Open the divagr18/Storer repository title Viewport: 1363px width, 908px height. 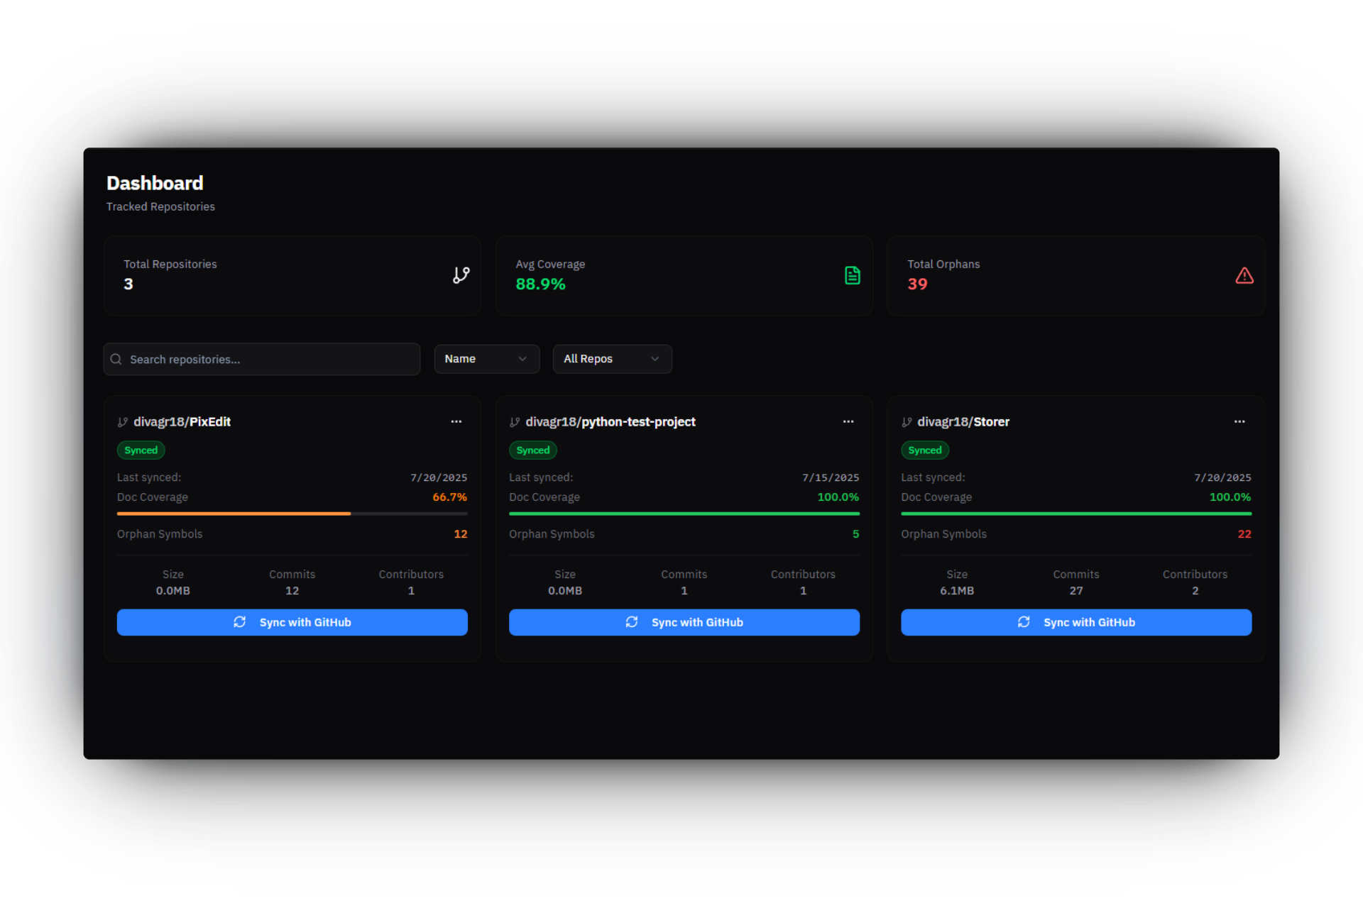click(963, 422)
